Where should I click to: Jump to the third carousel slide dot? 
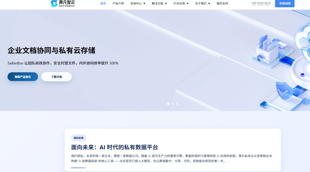[x=177, y=104]
